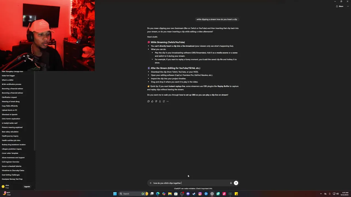This screenshot has width=351, height=197.
Task: Click the share response upload icon
Action: (x=160, y=101)
